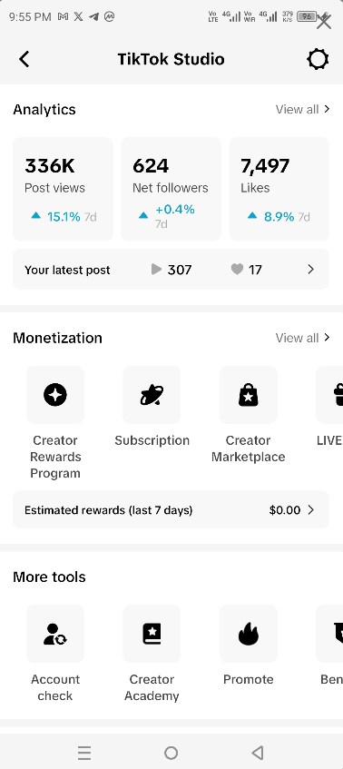Open the latest post details chevron

[310, 270]
